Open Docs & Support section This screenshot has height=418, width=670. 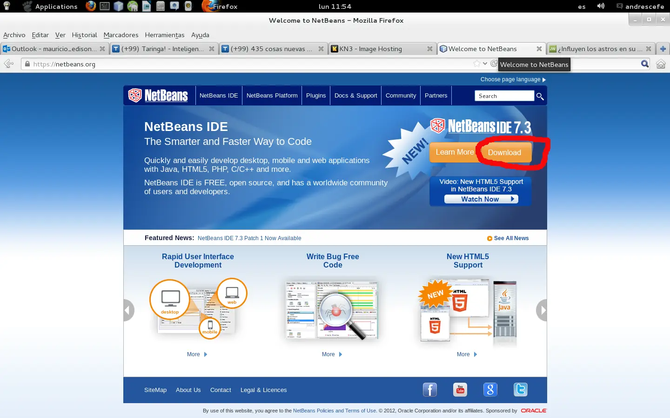click(x=356, y=96)
